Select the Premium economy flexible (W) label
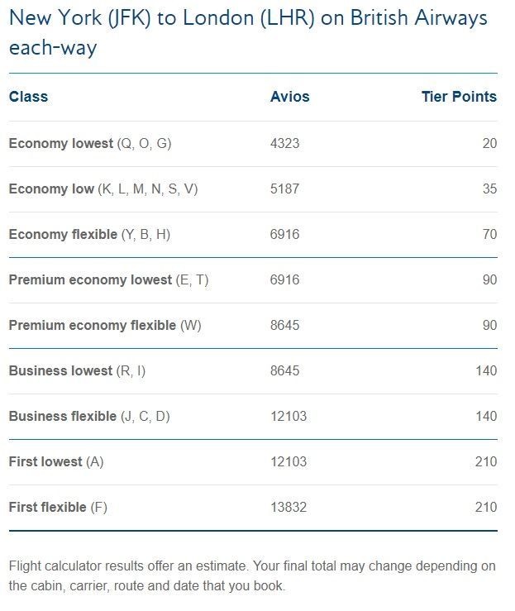The width and height of the screenshot is (515, 611). click(x=105, y=325)
